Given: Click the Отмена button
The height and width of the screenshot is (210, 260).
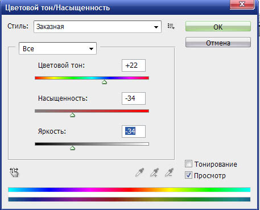Looking at the screenshot, I should pos(218,42).
